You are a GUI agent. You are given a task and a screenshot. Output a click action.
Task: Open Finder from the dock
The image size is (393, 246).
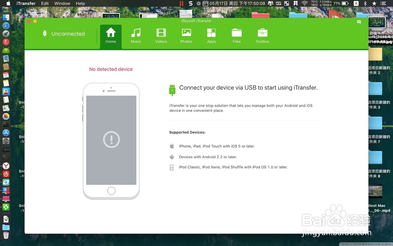coord(6,17)
